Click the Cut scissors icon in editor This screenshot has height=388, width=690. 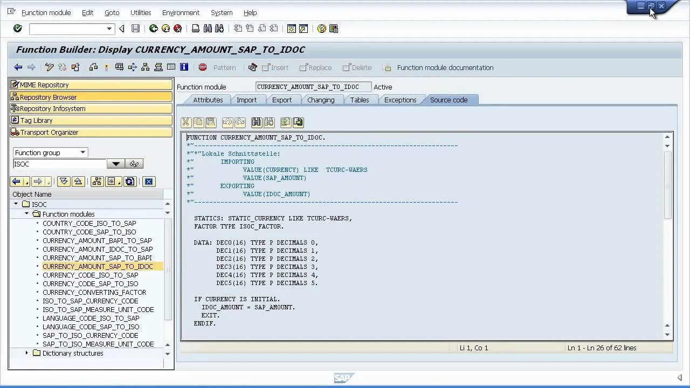[186, 122]
